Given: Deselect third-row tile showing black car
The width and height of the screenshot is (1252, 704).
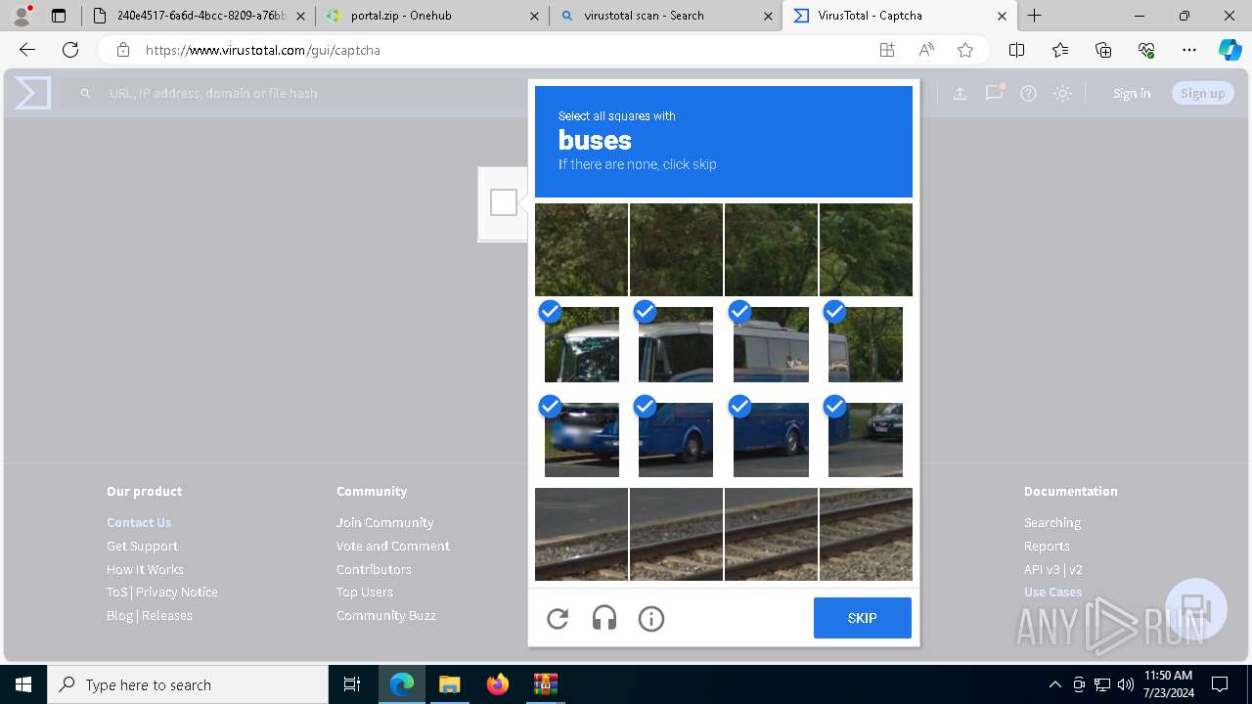Looking at the screenshot, I should (866, 439).
